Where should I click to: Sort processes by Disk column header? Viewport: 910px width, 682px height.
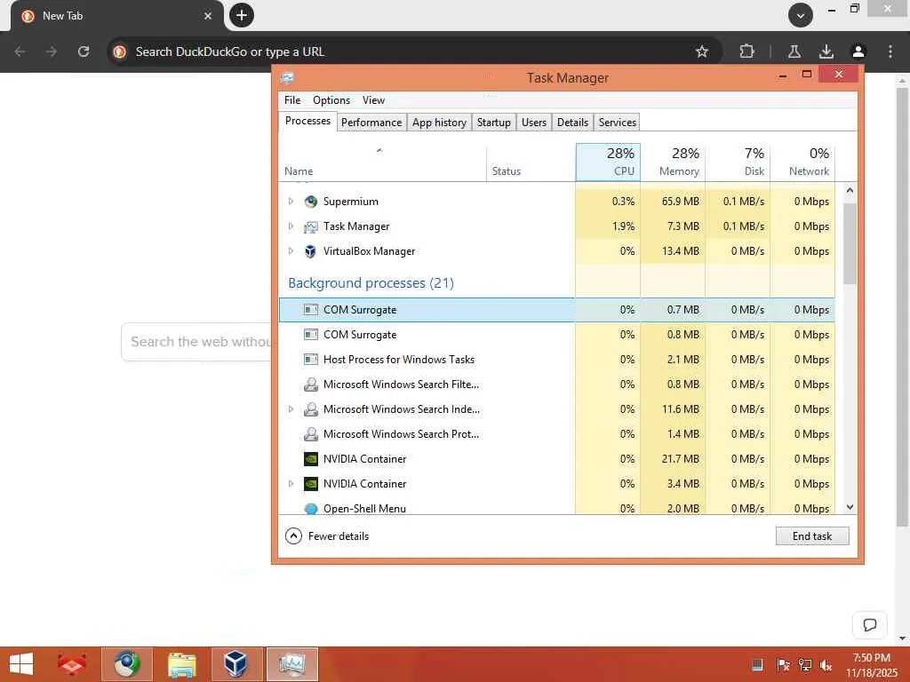[x=738, y=163]
